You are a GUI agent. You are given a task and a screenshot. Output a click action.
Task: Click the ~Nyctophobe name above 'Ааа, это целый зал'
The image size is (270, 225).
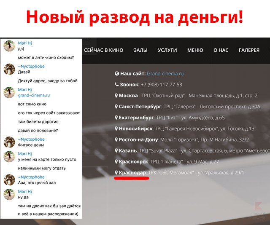click(31, 177)
